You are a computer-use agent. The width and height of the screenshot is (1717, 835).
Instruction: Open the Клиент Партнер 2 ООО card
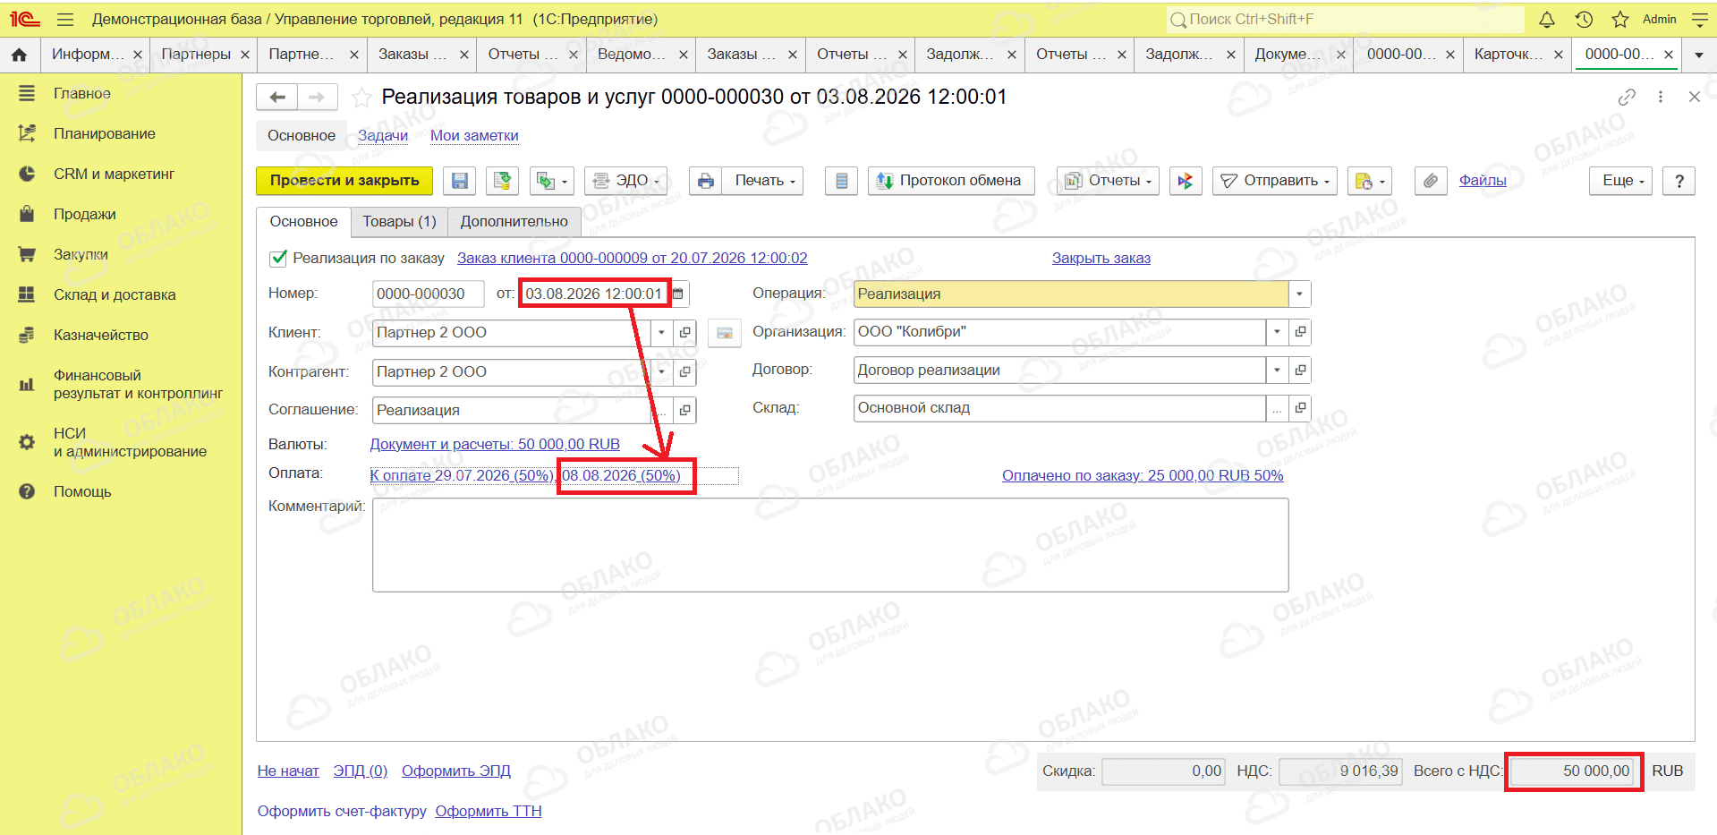[x=685, y=332]
